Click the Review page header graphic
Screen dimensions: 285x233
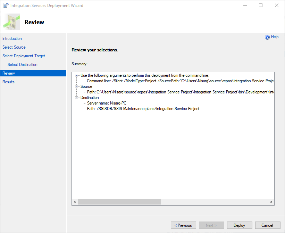(12, 22)
